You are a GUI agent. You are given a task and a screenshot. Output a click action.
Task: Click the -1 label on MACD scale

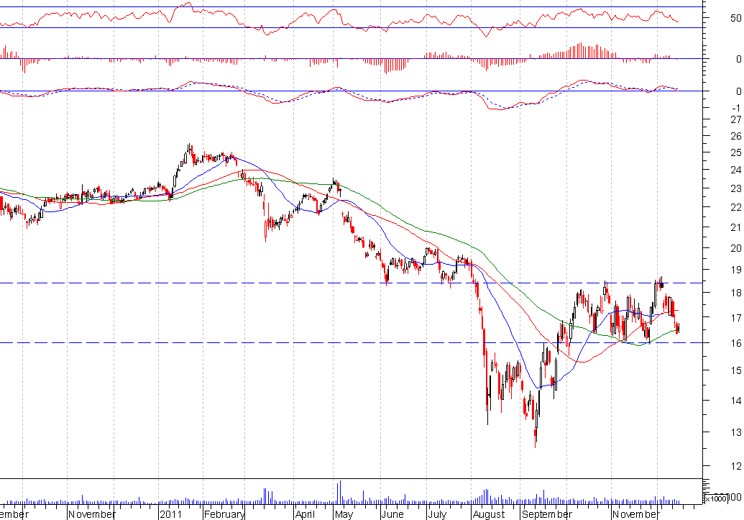point(735,108)
